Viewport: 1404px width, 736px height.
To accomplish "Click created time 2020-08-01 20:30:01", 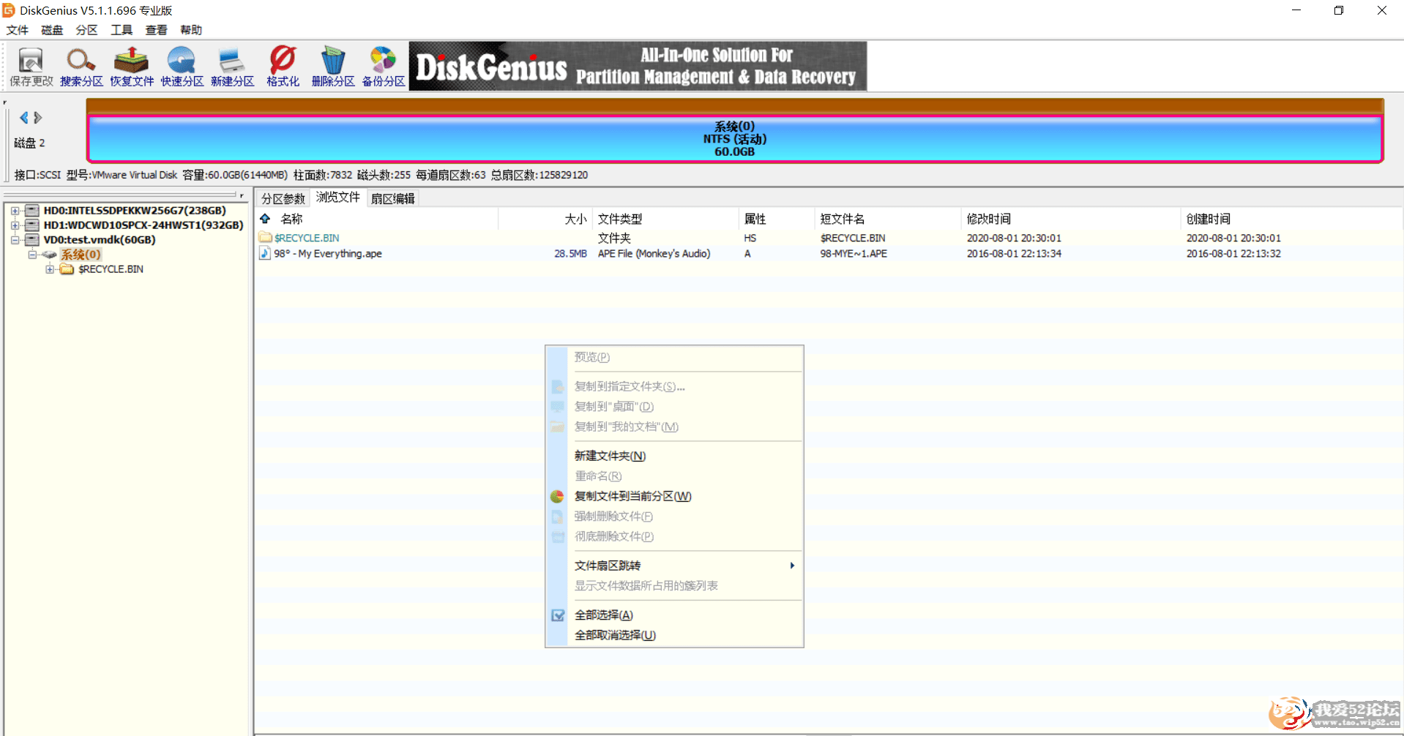I will 1233,238.
